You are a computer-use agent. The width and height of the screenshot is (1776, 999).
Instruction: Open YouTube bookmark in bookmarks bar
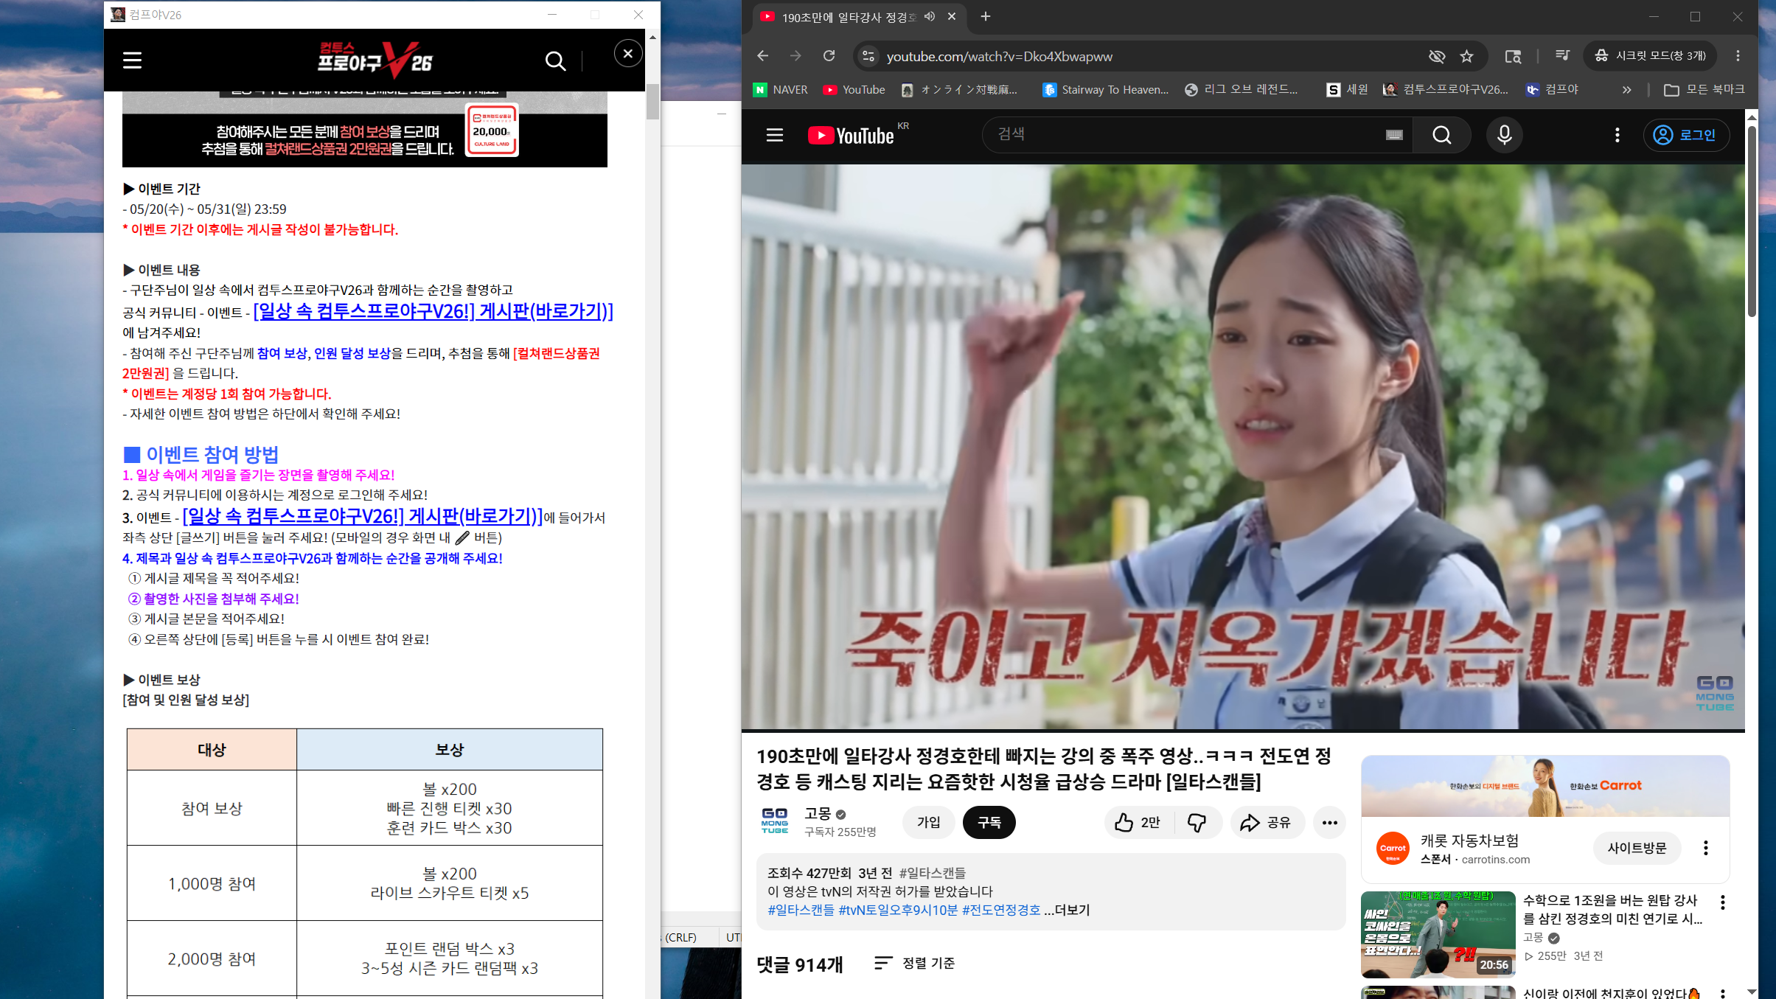[x=854, y=90]
